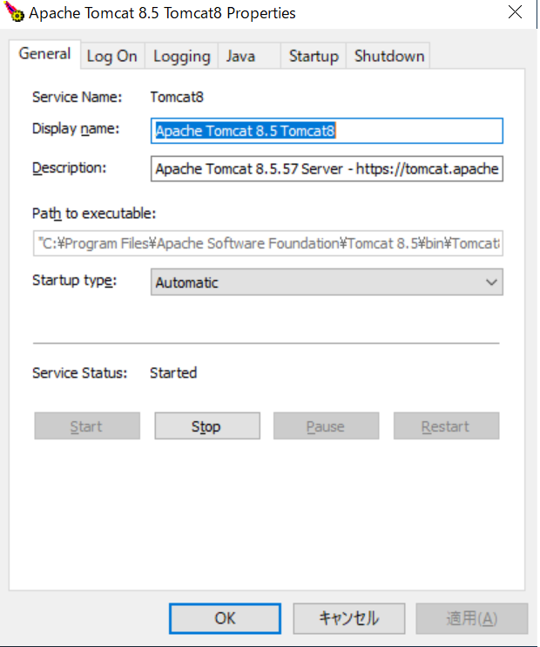Click the Display name label
Viewport: 540px width, 647px height.
[76, 129]
